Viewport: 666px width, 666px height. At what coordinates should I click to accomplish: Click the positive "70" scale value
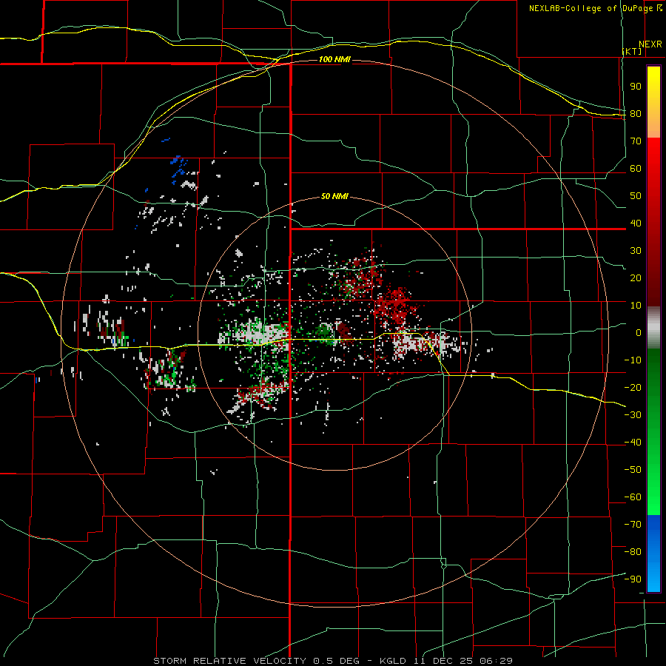(636, 141)
